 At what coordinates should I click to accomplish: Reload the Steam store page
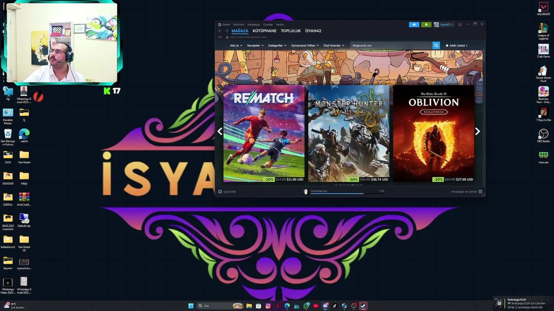click(x=220, y=37)
